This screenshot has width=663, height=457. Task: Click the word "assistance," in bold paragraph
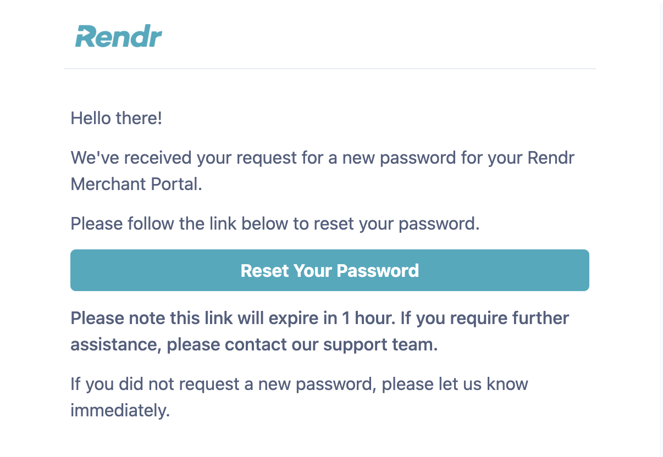coord(116,344)
